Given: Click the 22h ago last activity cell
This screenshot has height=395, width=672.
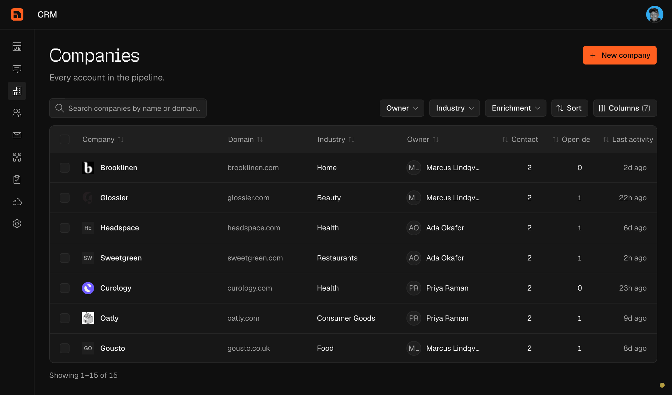Looking at the screenshot, I should (633, 198).
